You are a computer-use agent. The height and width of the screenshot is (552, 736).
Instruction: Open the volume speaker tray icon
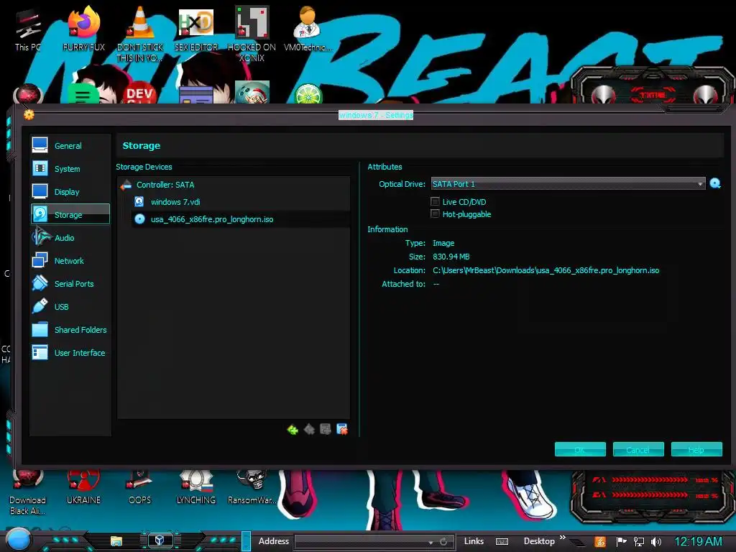click(x=655, y=542)
